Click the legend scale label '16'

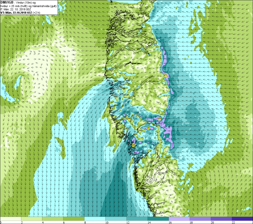click(x=170, y=222)
